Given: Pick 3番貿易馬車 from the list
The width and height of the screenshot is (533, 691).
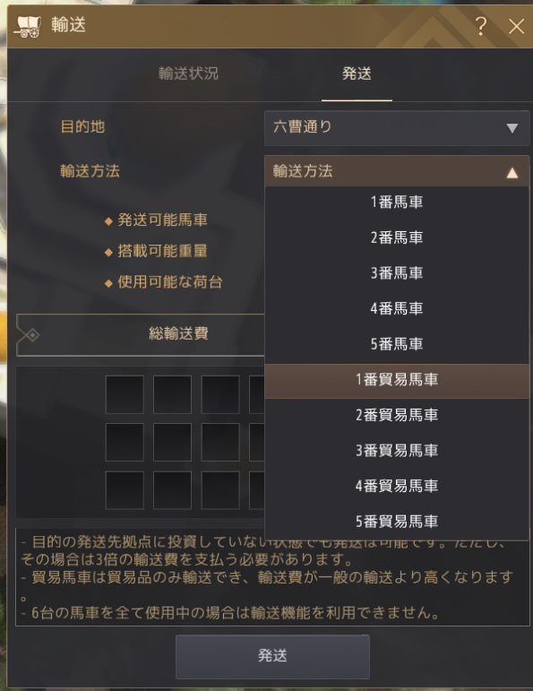Looking at the screenshot, I should (x=397, y=451).
